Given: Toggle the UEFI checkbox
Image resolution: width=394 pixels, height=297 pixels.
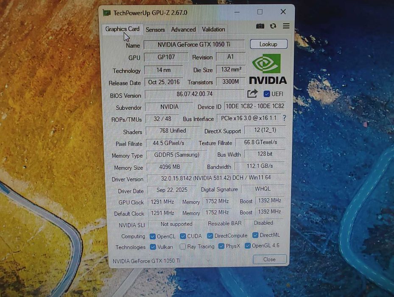Looking at the screenshot, I should click(x=267, y=94).
